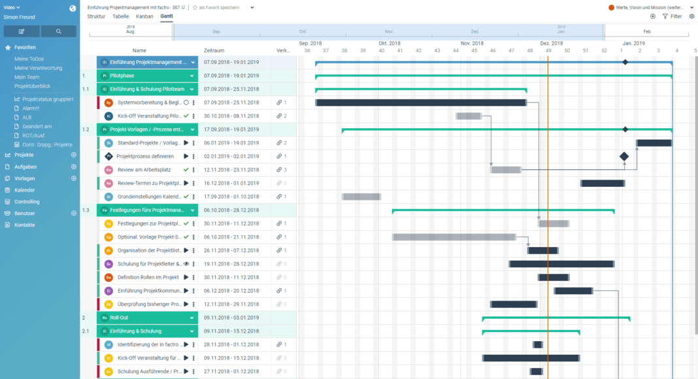Open three-dot menu for Projektprozess definieren row
The image size is (698, 379).
tap(193, 157)
